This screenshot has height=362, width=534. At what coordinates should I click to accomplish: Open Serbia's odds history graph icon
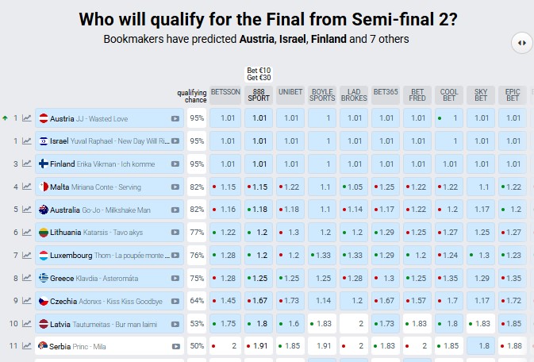(26, 346)
